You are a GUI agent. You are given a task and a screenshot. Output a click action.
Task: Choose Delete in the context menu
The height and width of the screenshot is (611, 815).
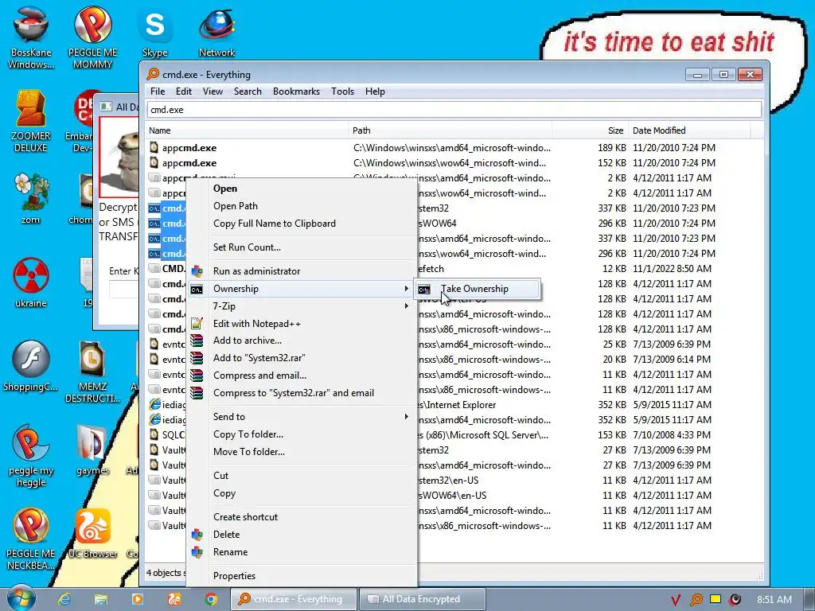click(302, 535)
